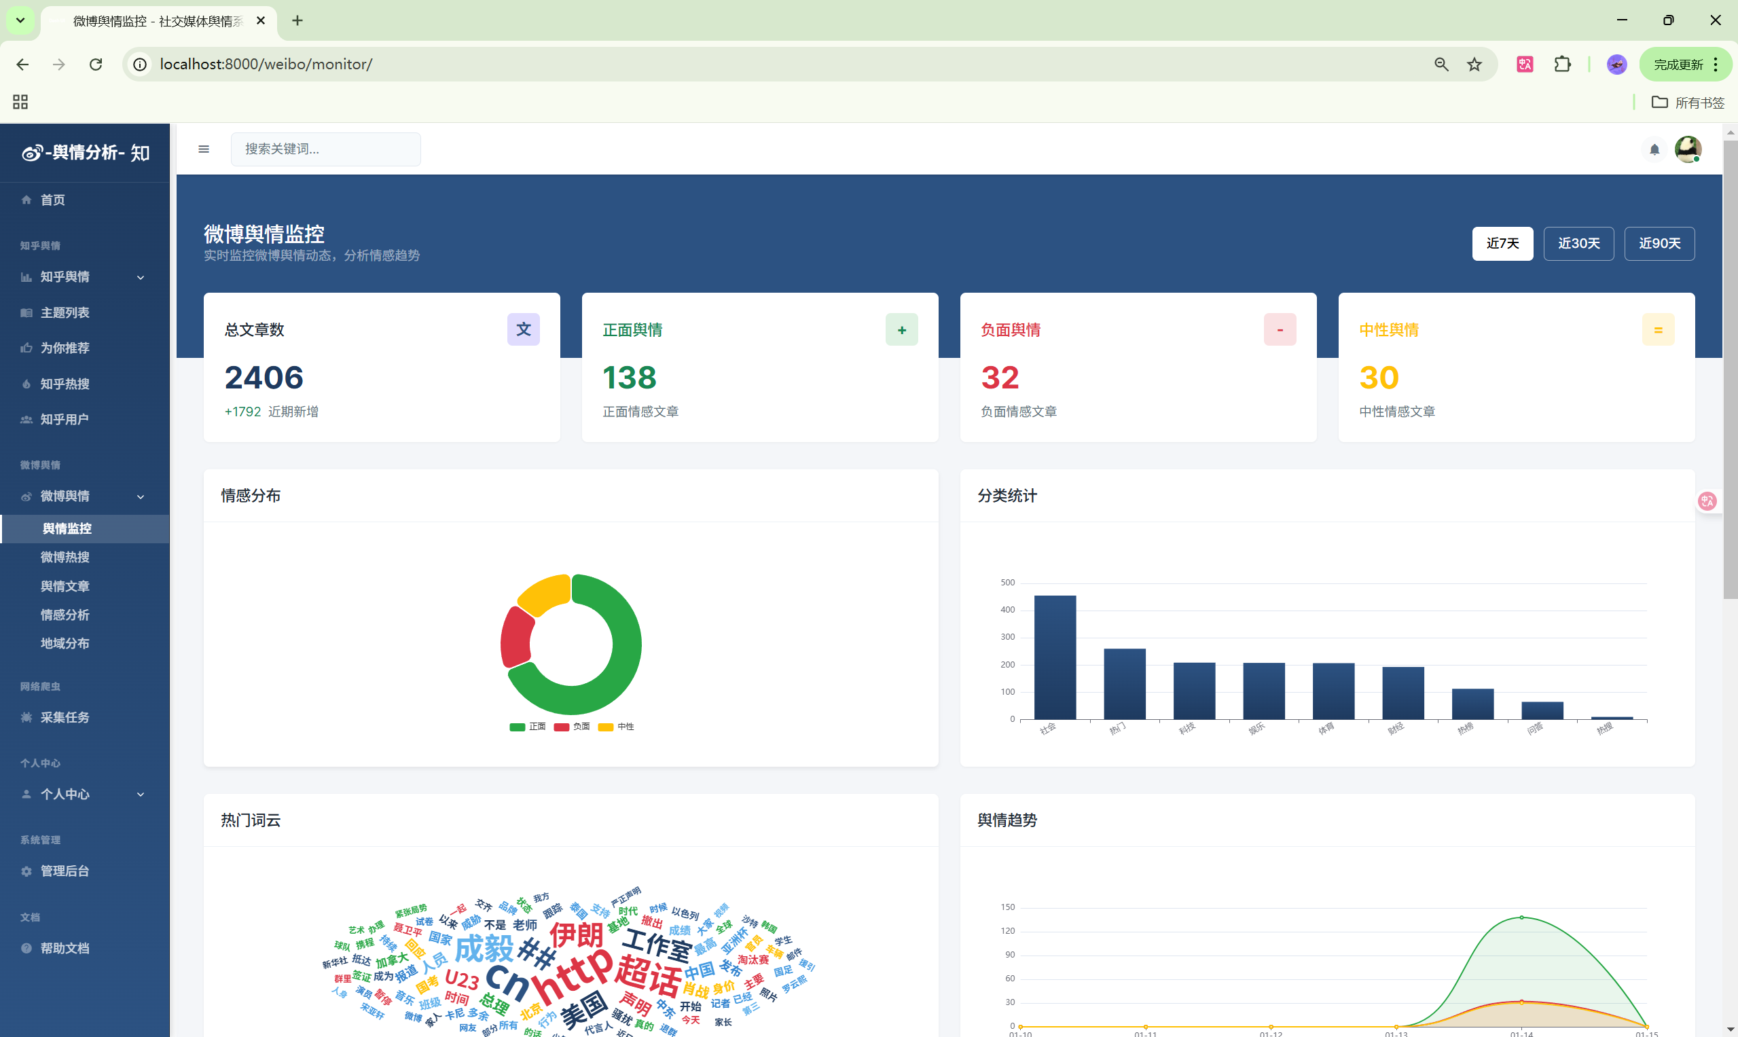Switch time range to 近30天
Viewport: 1738px width, 1037px height.
pos(1578,243)
